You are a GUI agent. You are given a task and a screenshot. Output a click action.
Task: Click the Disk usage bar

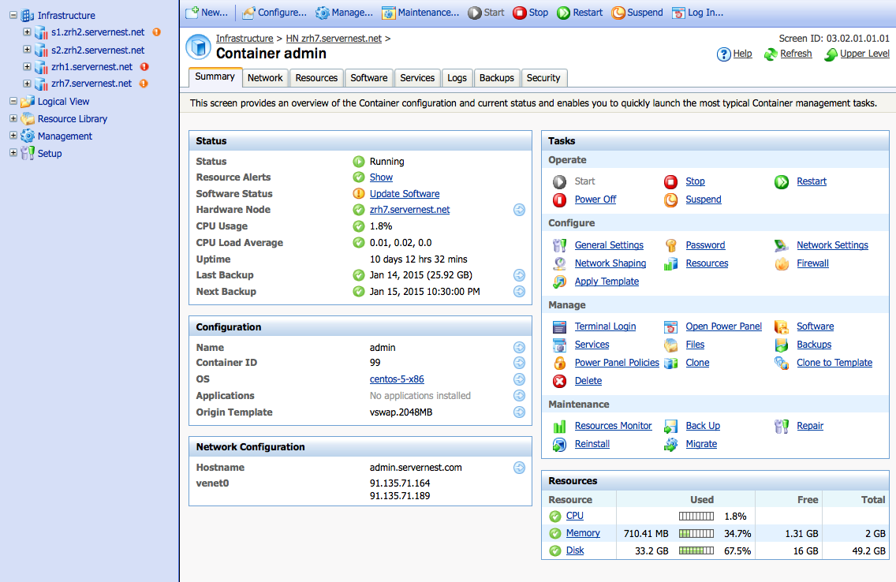[x=696, y=550]
